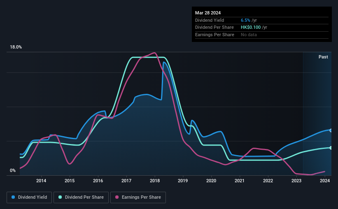The width and height of the screenshot is (338, 209).
Task: Click the 2015 x-axis label
Action: click(x=70, y=181)
